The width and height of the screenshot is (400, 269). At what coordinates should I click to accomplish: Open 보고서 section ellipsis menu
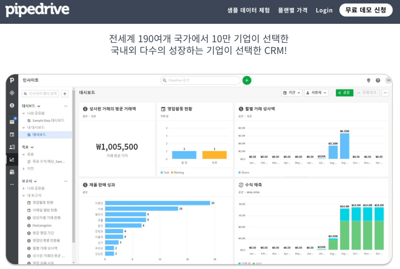point(66,181)
